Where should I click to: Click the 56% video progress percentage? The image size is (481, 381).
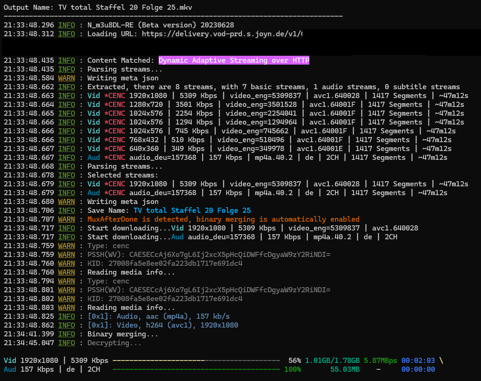coord(294,361)
